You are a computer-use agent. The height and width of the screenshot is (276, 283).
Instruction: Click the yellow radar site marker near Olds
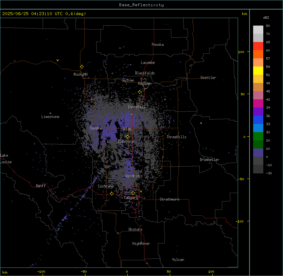(127, 137)
